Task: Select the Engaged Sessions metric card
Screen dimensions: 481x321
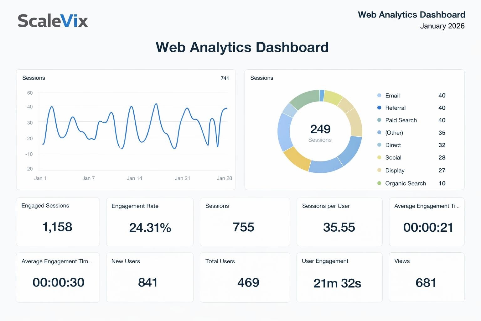Action: click(58, 222)
